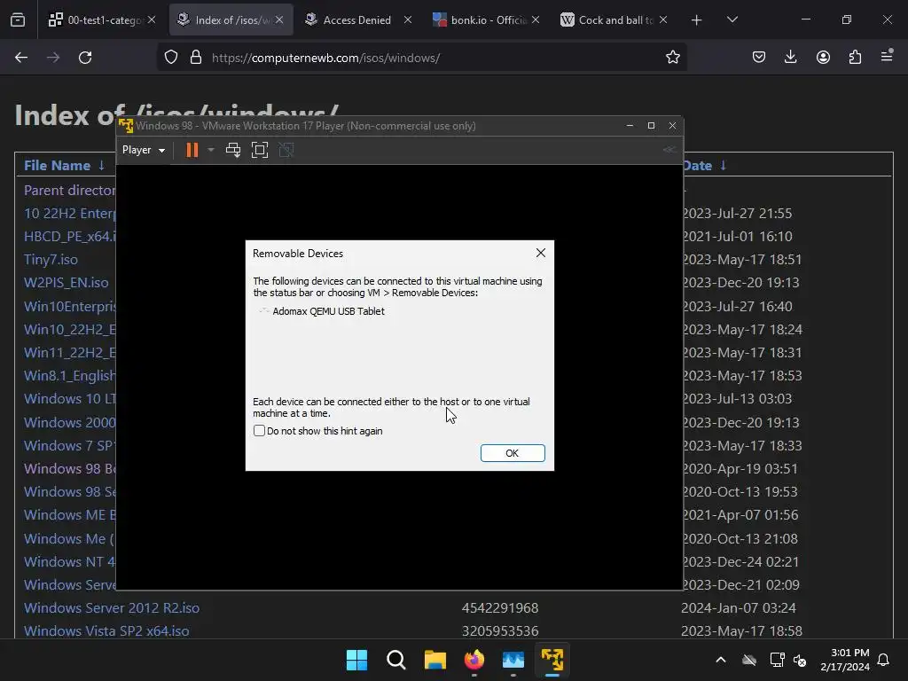Viewport: 908px width, 681px height.
Task: Click the site security padlock icon
Action: click(x=196, y=58)
